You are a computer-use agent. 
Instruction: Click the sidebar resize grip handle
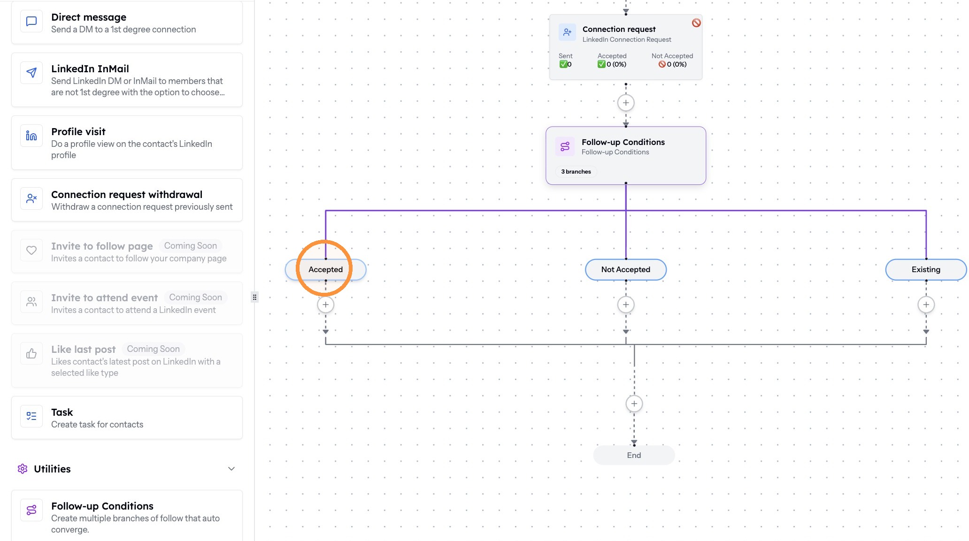[254, 297]
